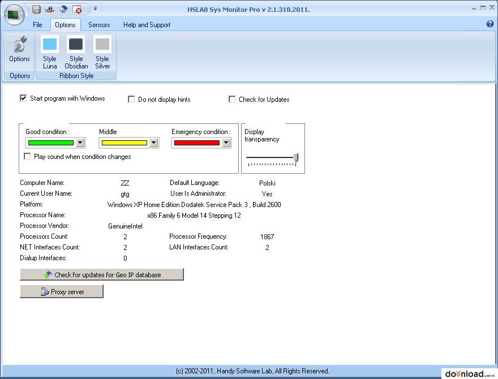
Task: Click the current user name gtg
Action: point(125,194)
